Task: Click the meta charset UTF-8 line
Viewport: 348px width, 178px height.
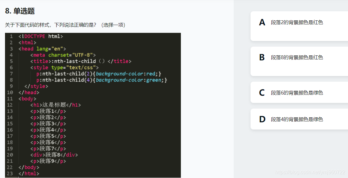Action: 63,55
